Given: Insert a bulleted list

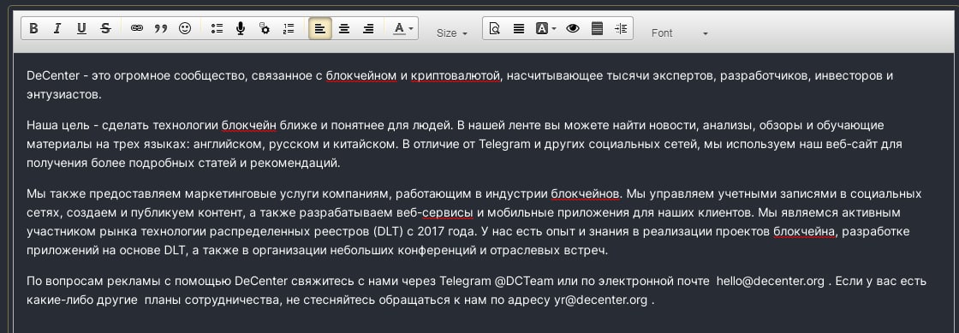Looking at the screenshot, I should pyautogui.click(x=217, y=29).
